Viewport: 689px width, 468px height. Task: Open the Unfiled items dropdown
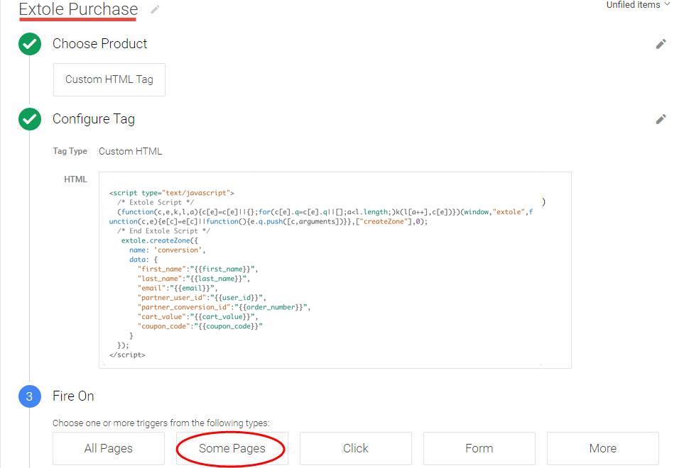point(638,5)
